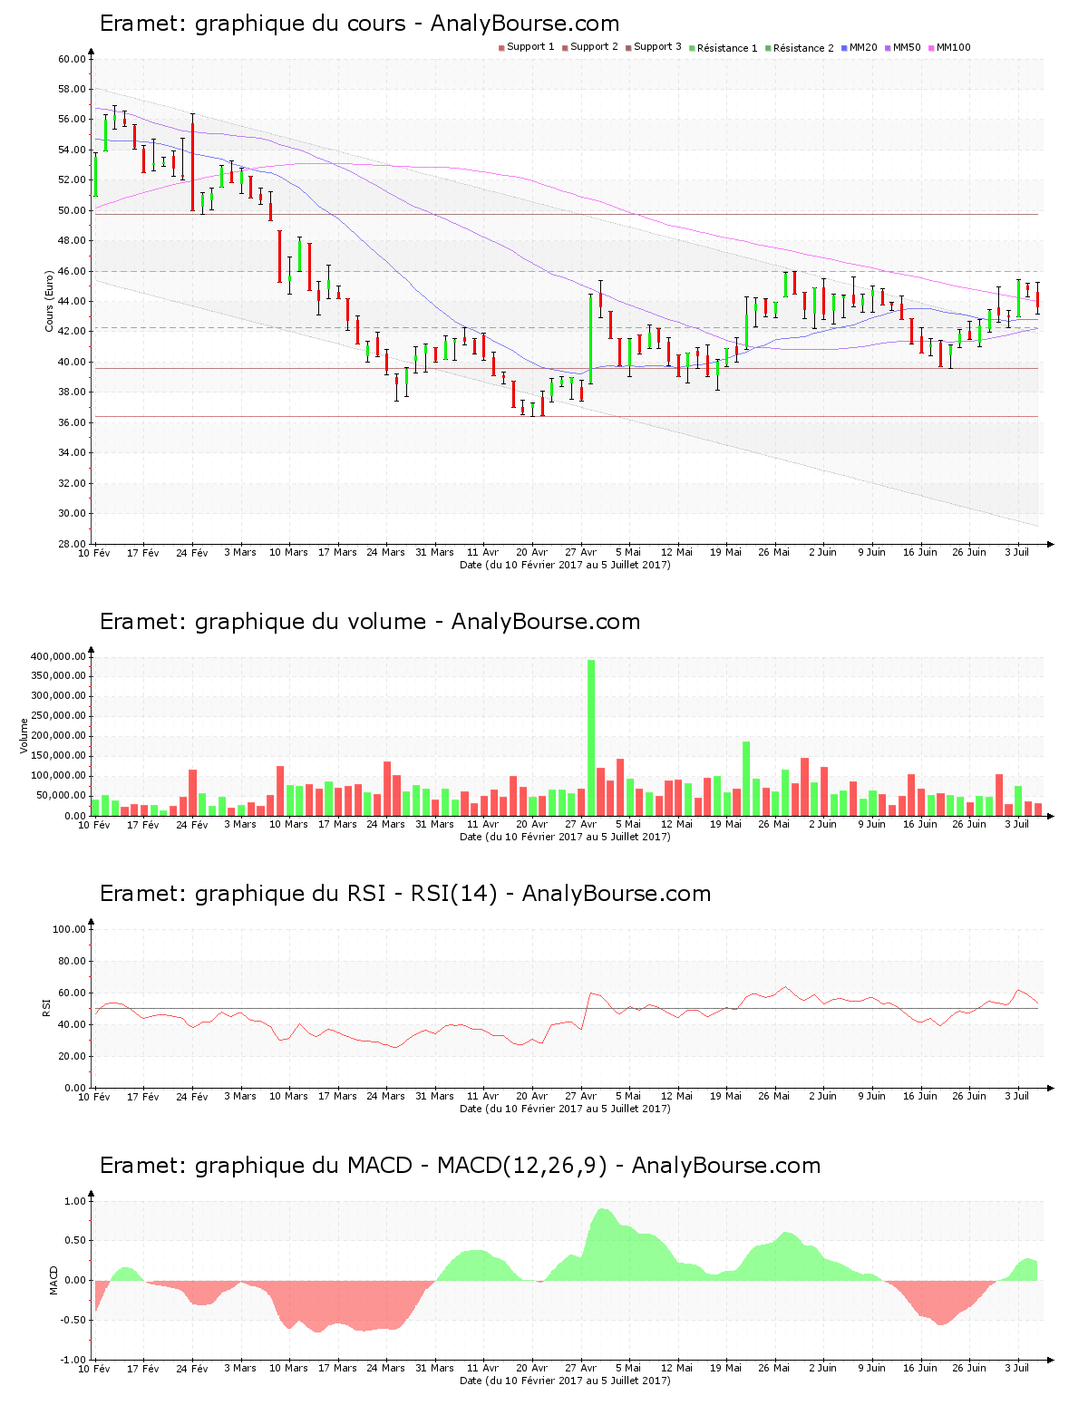Click the 'graphique du RSI - RSI(14)' title
Image resolution: width=1088 pixels, height=1405 pixels.
click(x=405, y=894)
